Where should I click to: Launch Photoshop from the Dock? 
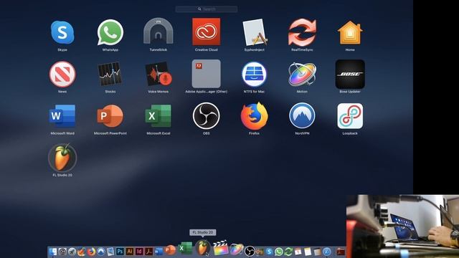120,252
